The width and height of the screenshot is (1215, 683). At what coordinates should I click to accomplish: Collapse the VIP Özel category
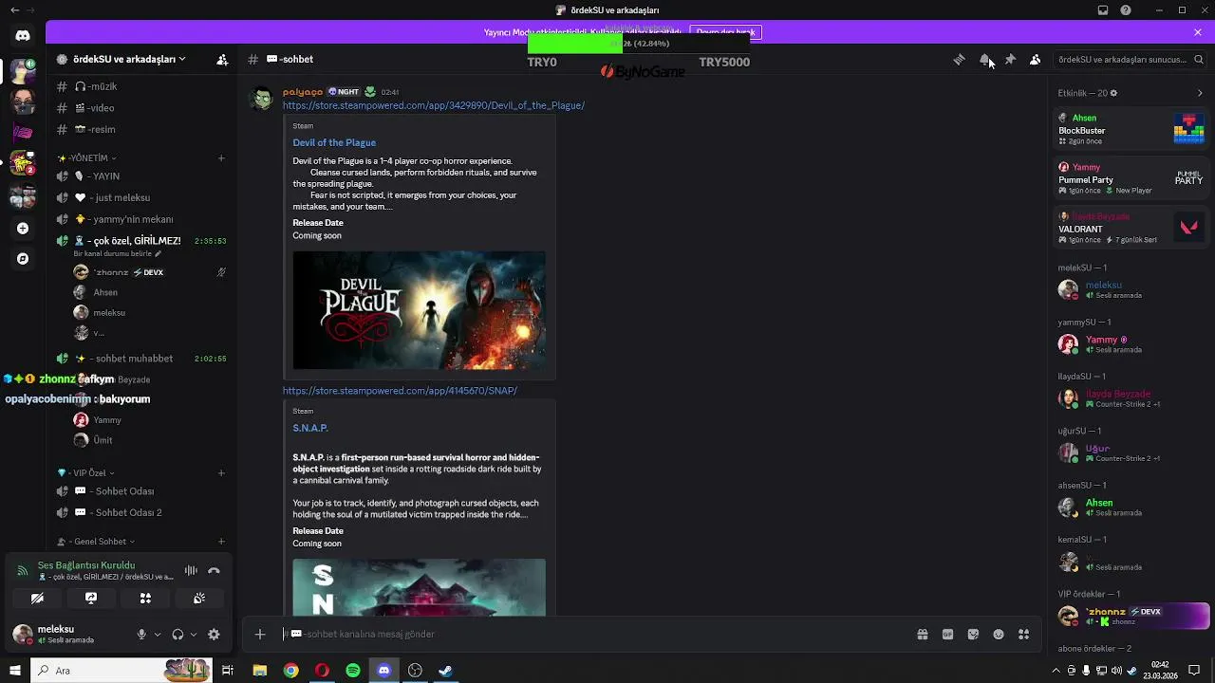coord(87,472)
